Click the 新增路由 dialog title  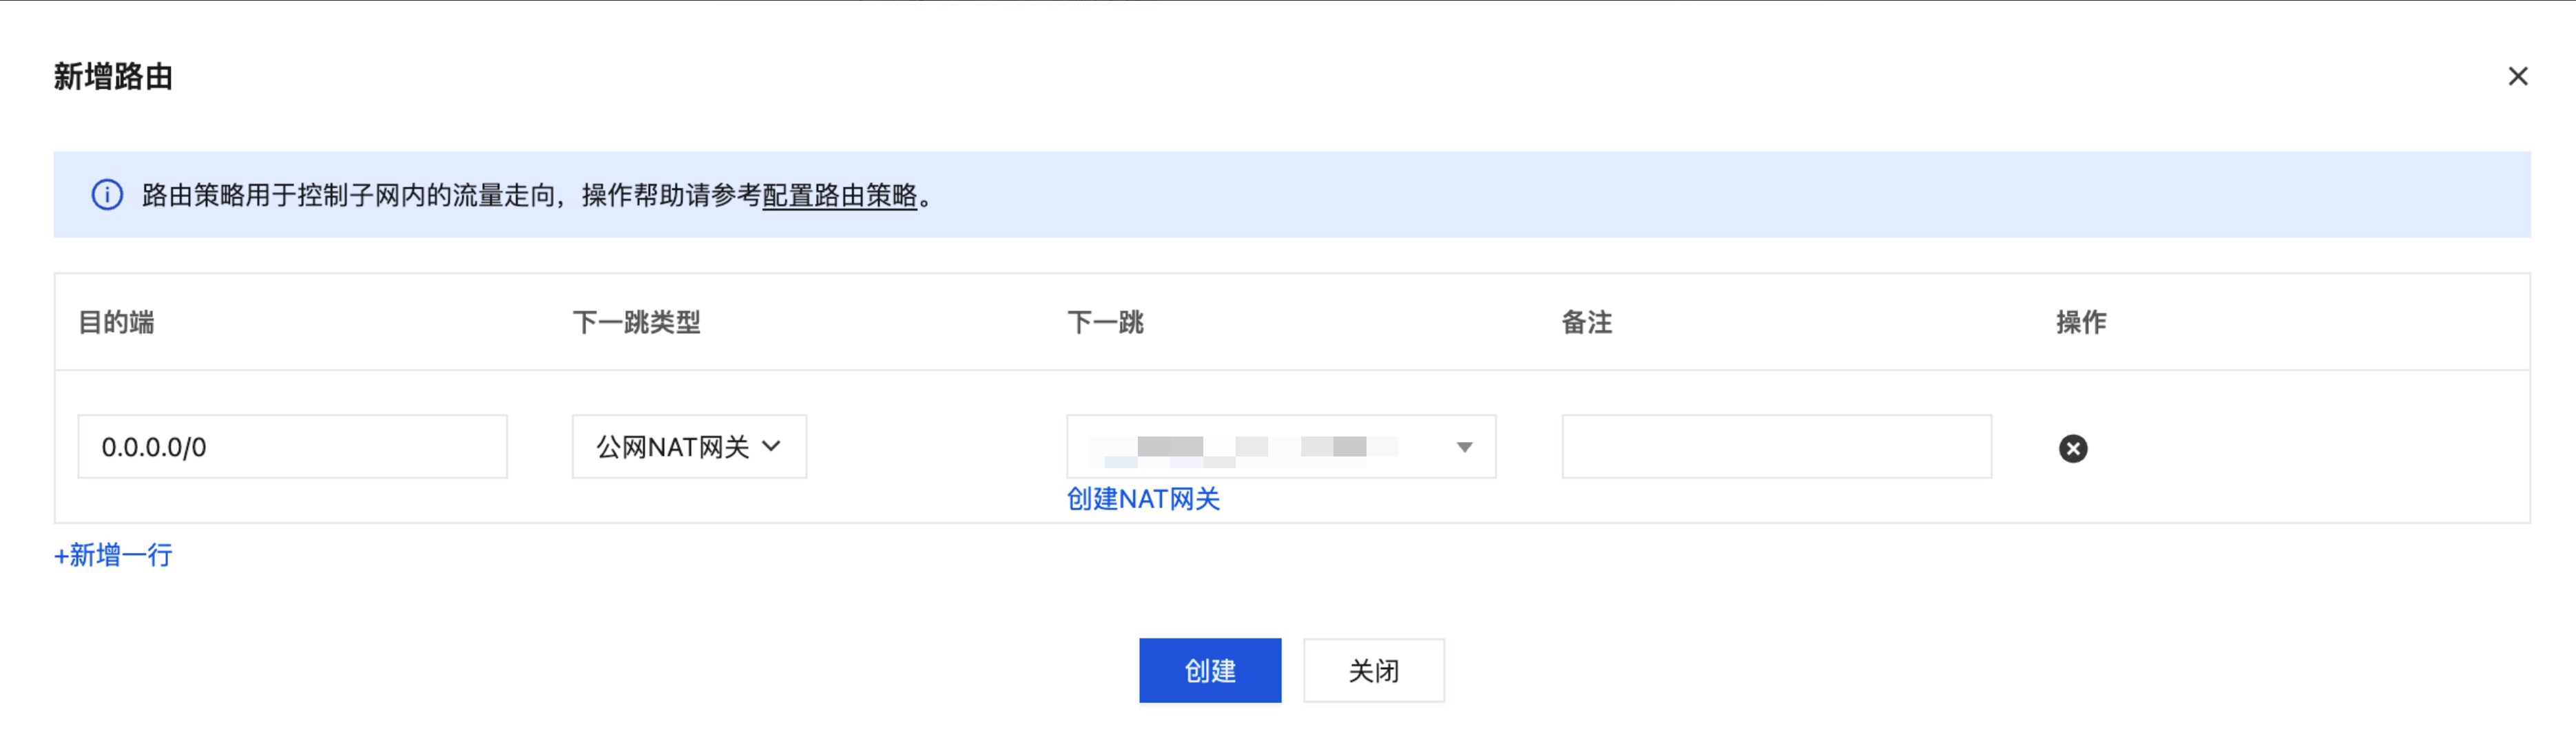113,77
